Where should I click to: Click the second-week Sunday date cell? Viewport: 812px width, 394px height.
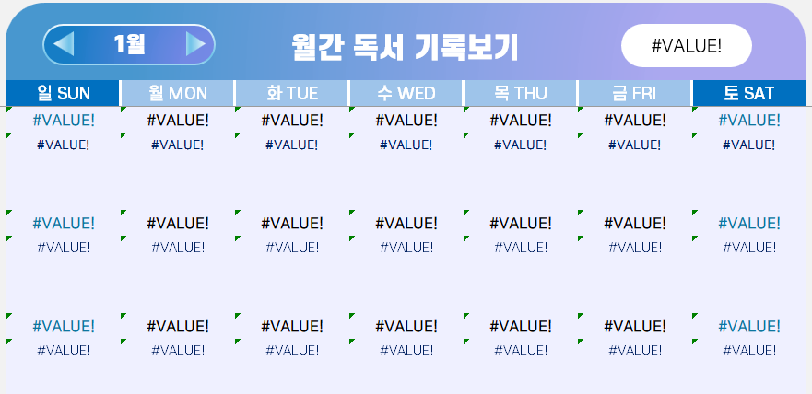(63, 223)
